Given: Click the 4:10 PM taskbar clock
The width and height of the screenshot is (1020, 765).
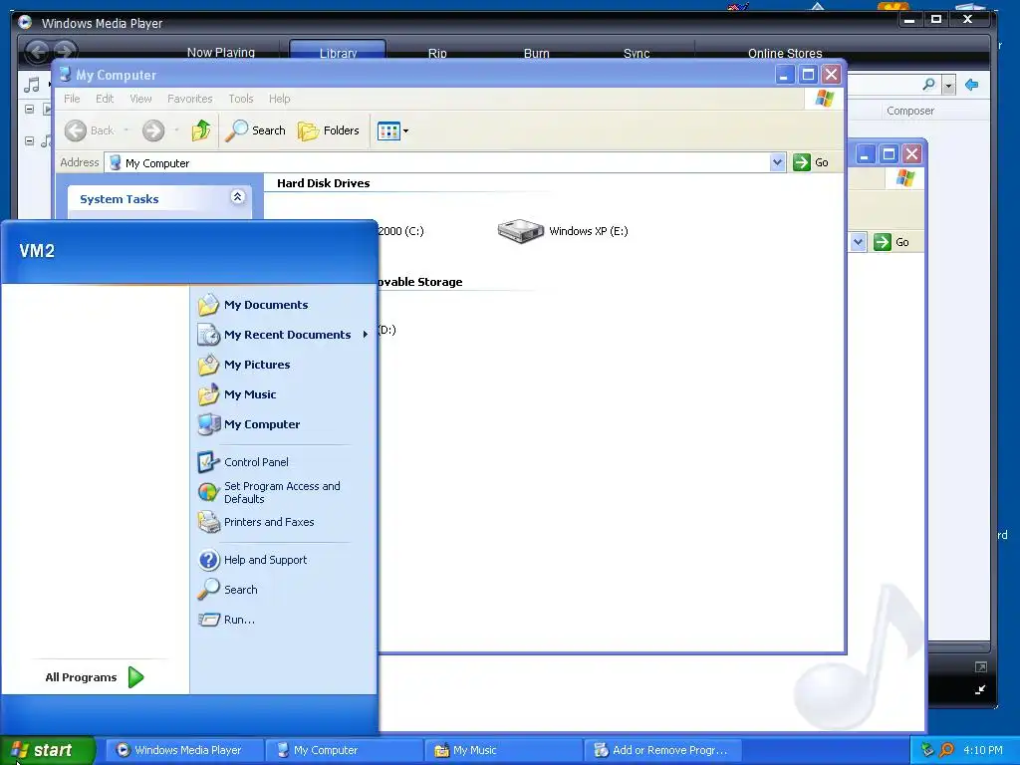Looking at the screenshot, I should pos(982,750).
